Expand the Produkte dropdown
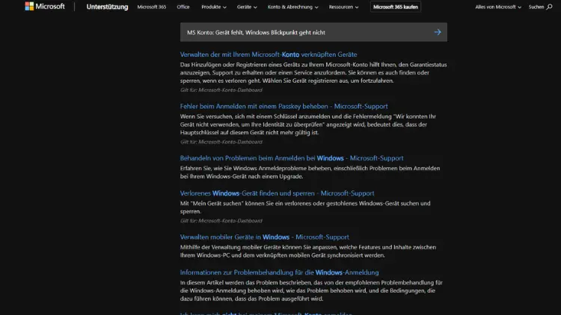The width and height of the screenshot is (561, 315). (214, 7)
